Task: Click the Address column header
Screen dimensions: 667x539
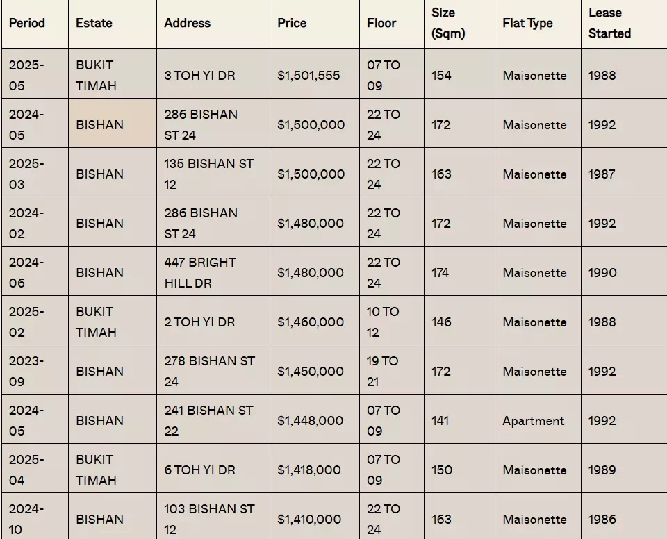Action: tap(213, 24)
